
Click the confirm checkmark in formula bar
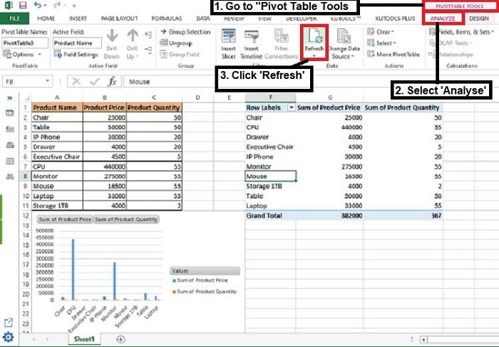(x=95, y=82)
